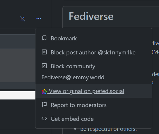Screen dimensions: 159x134
Task: Click the dark post header strip at left
Action: point(18,42)
